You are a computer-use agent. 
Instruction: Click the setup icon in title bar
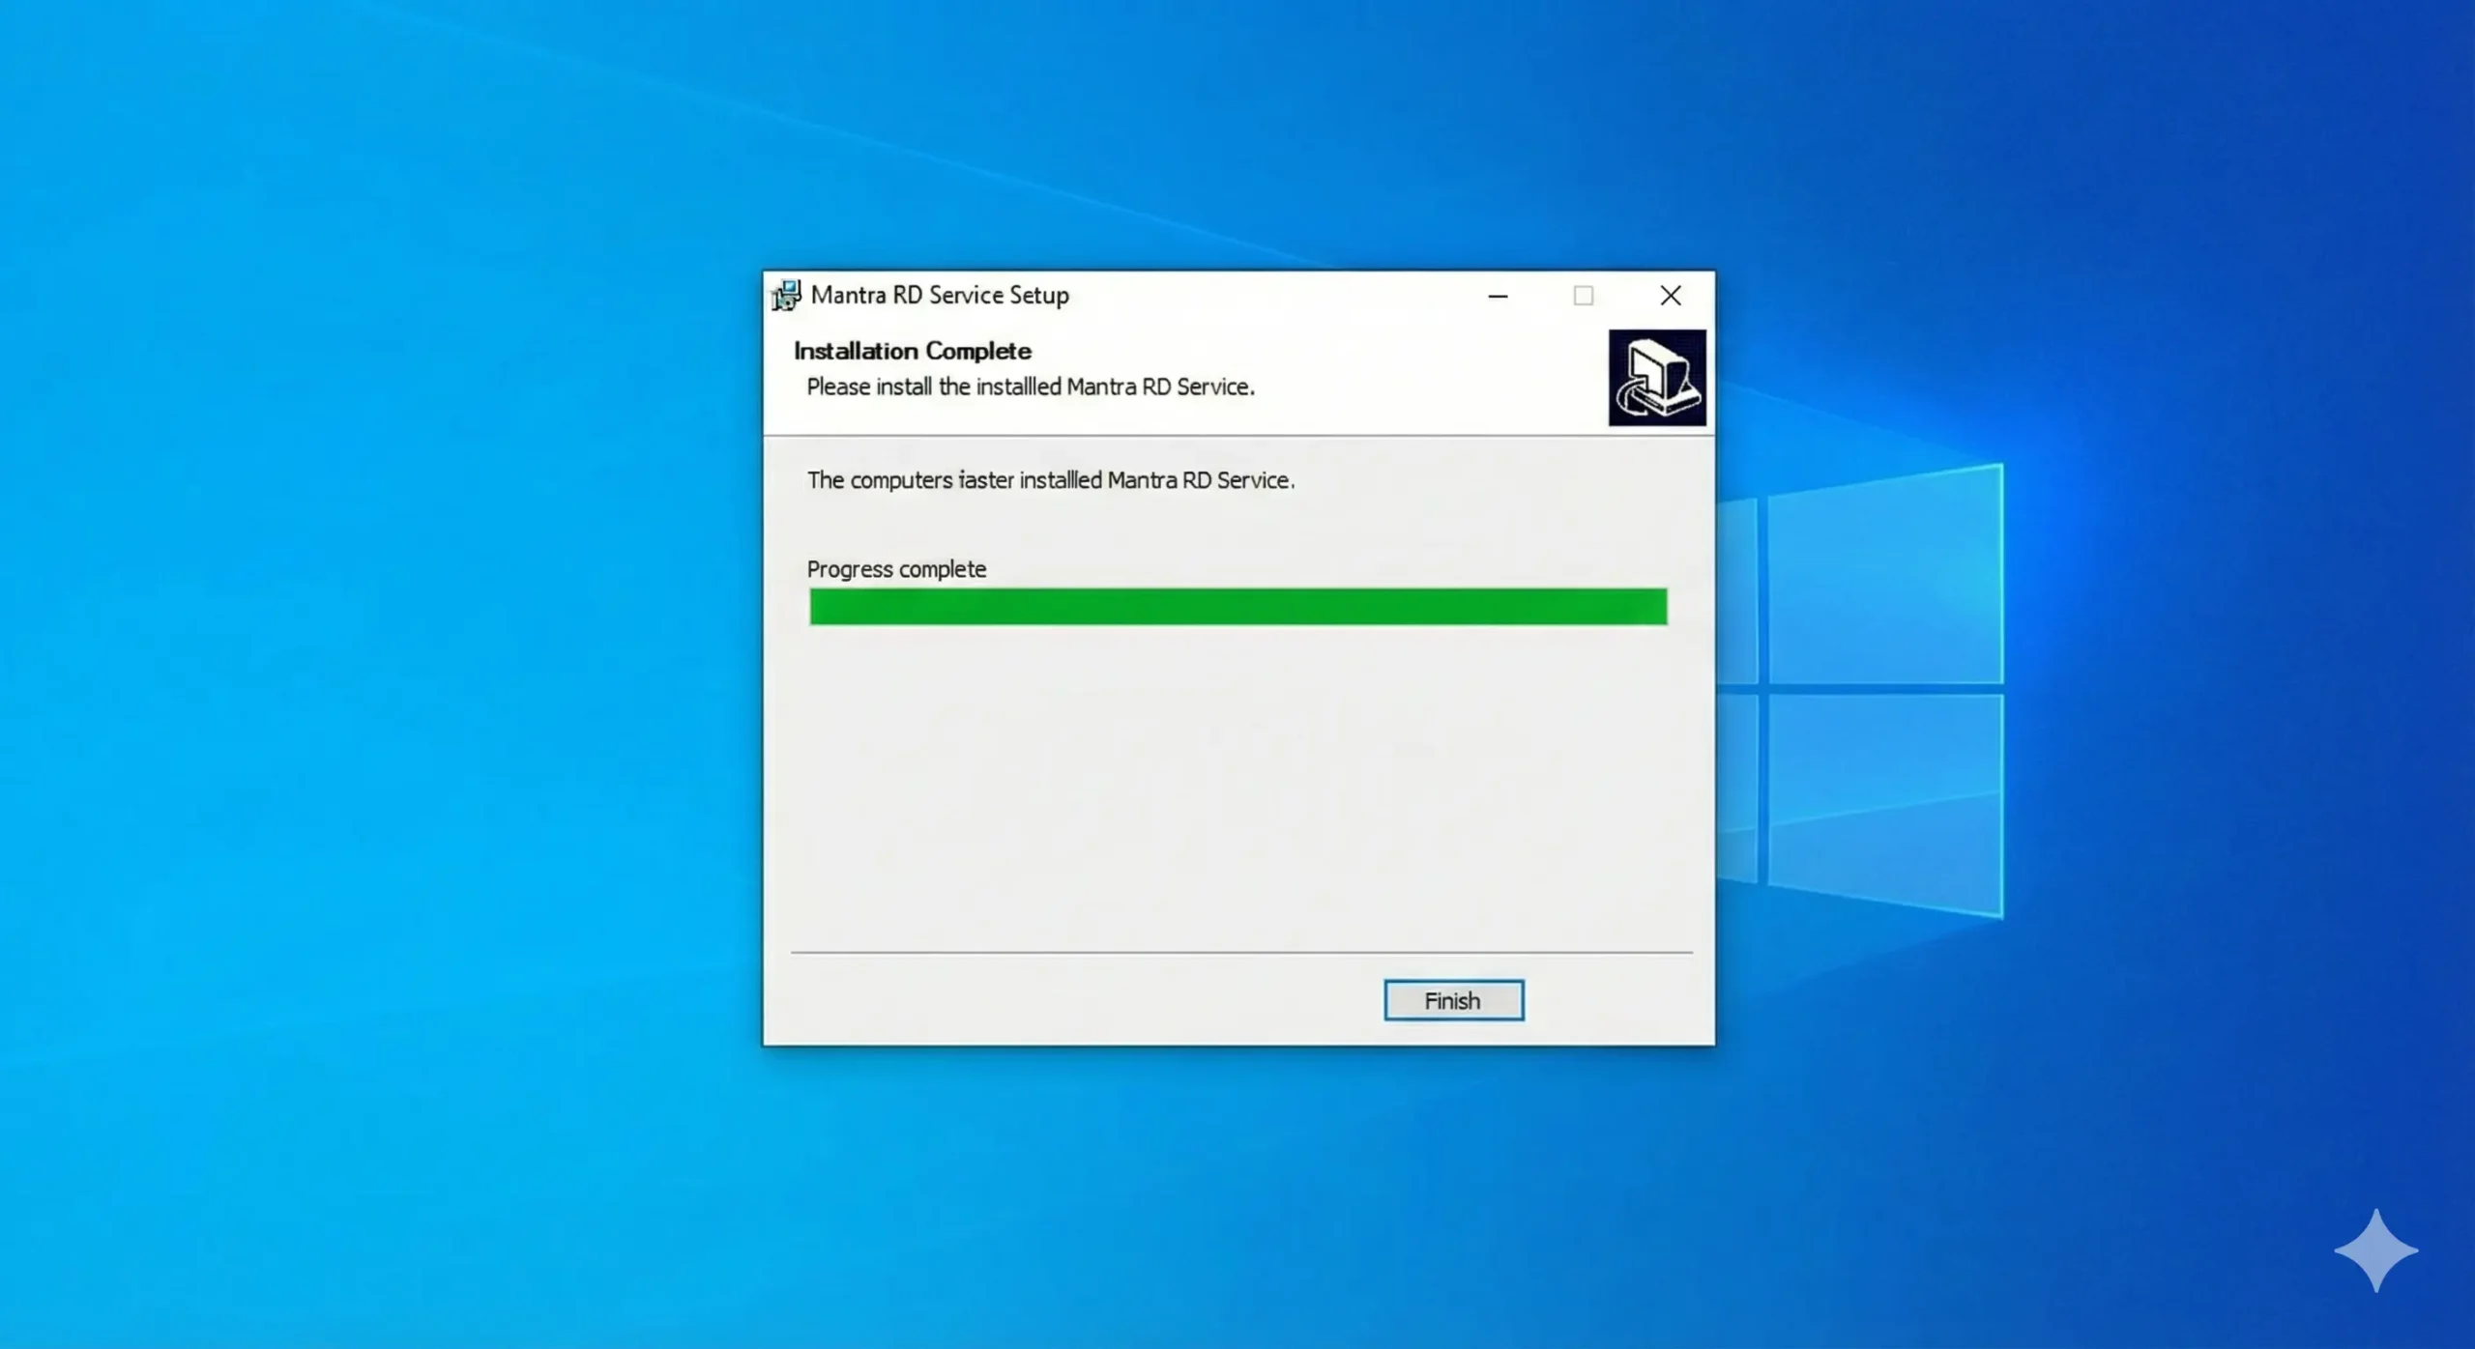coord(786,295)
